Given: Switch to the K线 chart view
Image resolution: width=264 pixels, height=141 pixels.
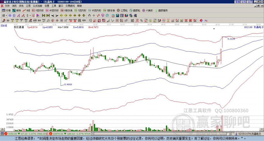Looking at the screenshot, I should pos(26,10).
